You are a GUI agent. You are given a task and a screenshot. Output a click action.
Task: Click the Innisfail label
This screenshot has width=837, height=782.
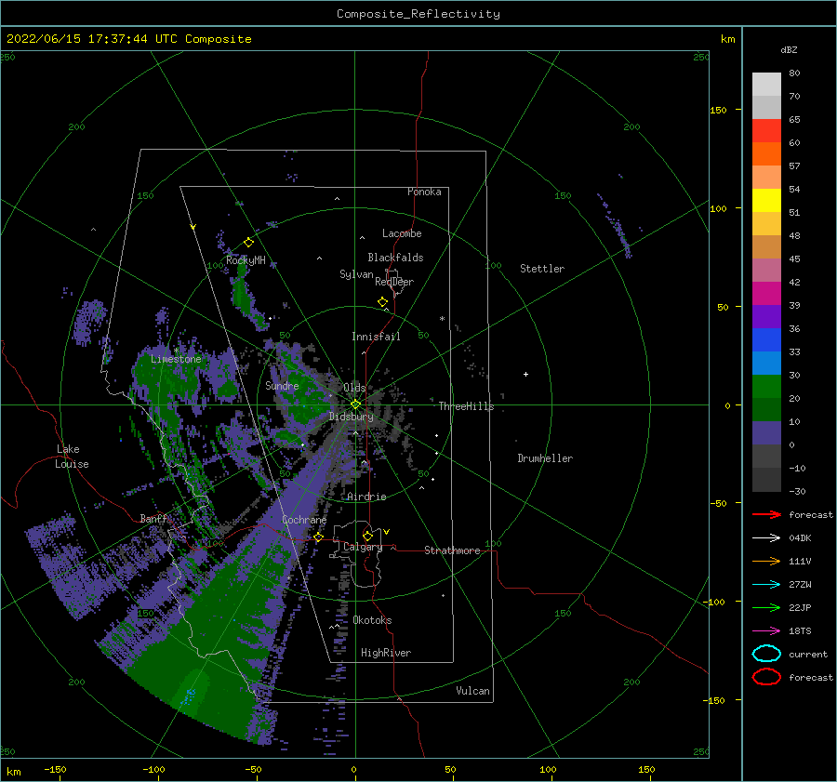click(x=376, y=337)
